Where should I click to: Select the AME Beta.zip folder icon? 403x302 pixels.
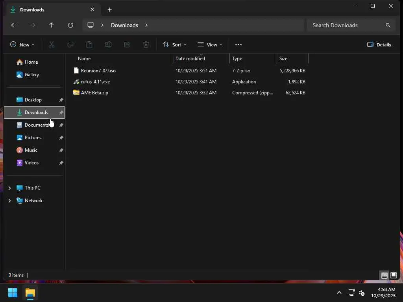(x=76, y=92)
